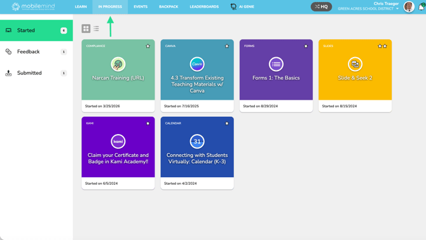Screen dimensions: 426x240
Task: Click the star on the Kami card
Action: (x=148, y=123)
